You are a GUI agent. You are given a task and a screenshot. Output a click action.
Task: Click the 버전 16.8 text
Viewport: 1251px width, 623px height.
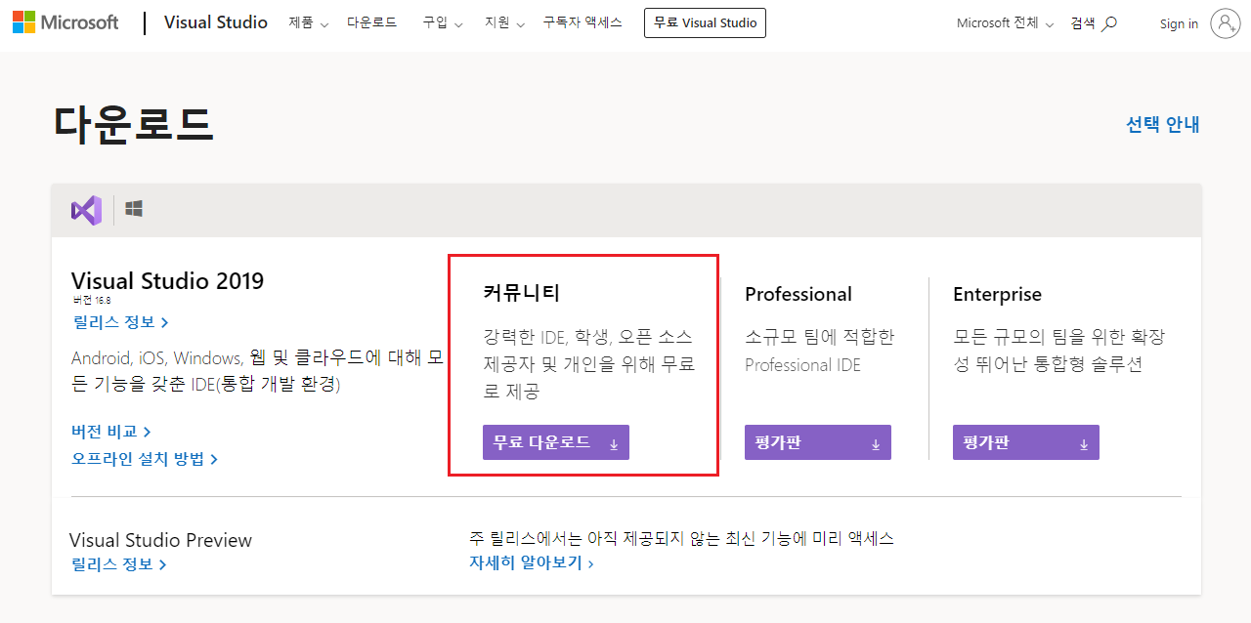tap(92, 300)
